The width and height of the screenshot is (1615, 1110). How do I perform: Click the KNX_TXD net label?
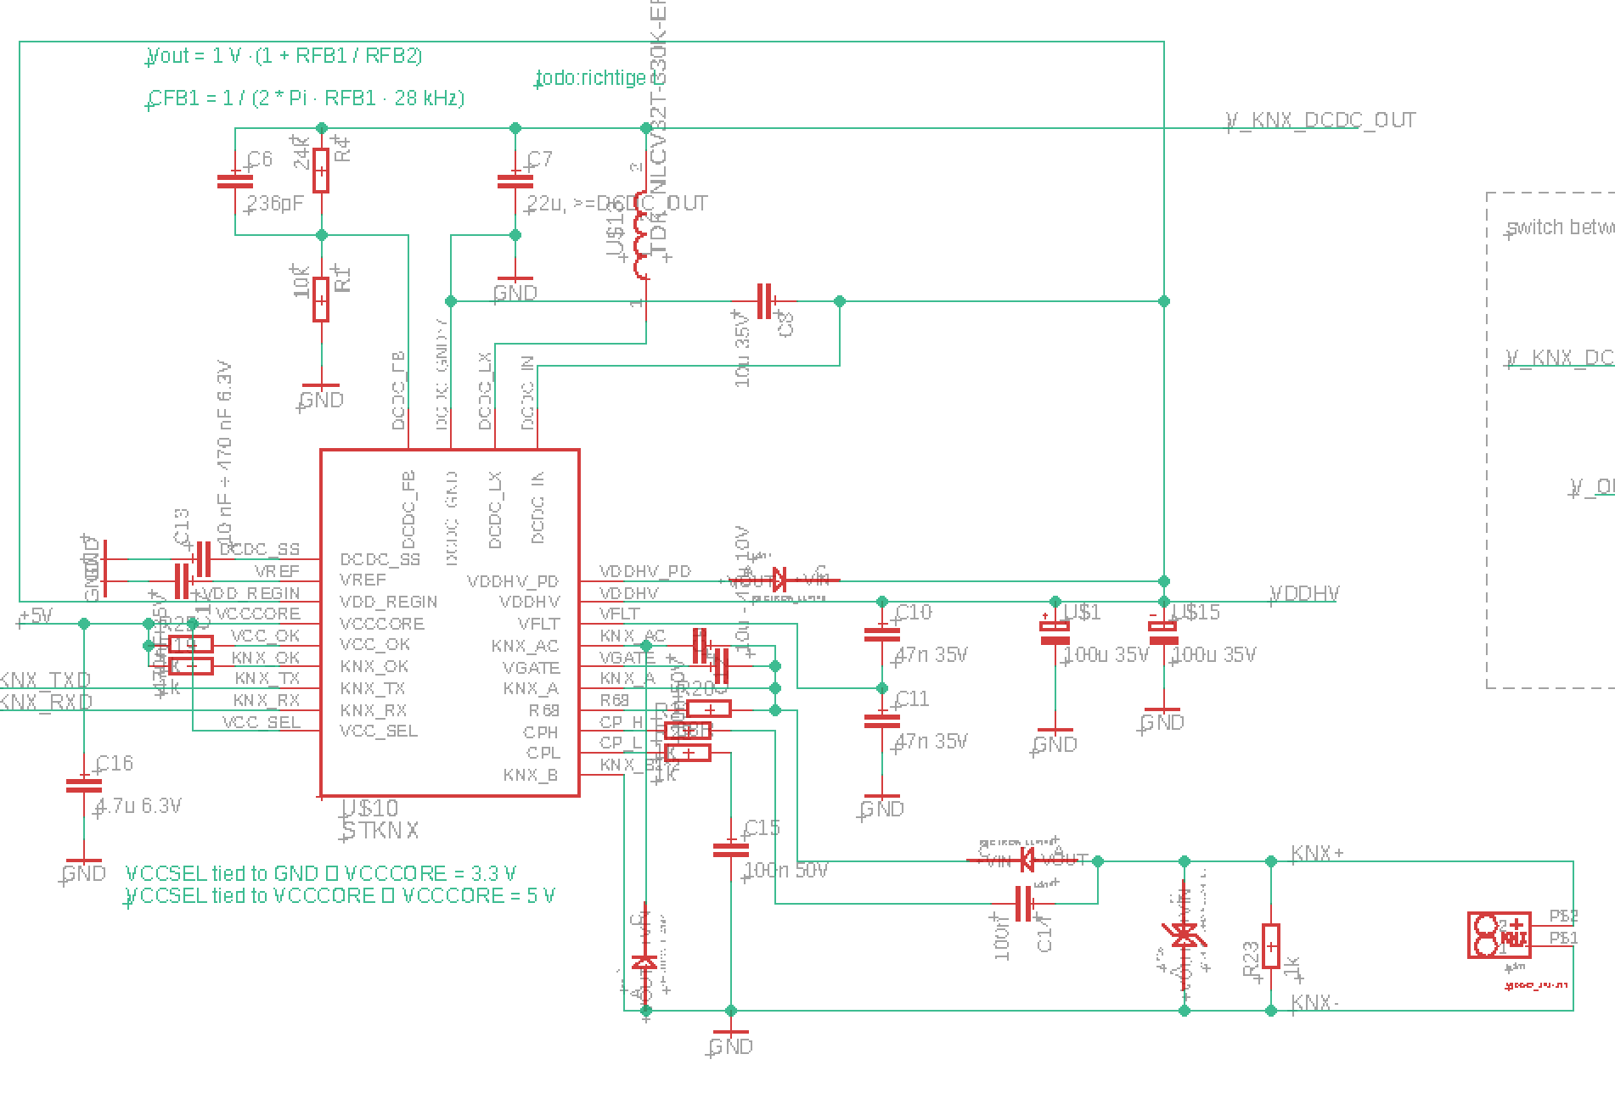(x=45, y=681)
